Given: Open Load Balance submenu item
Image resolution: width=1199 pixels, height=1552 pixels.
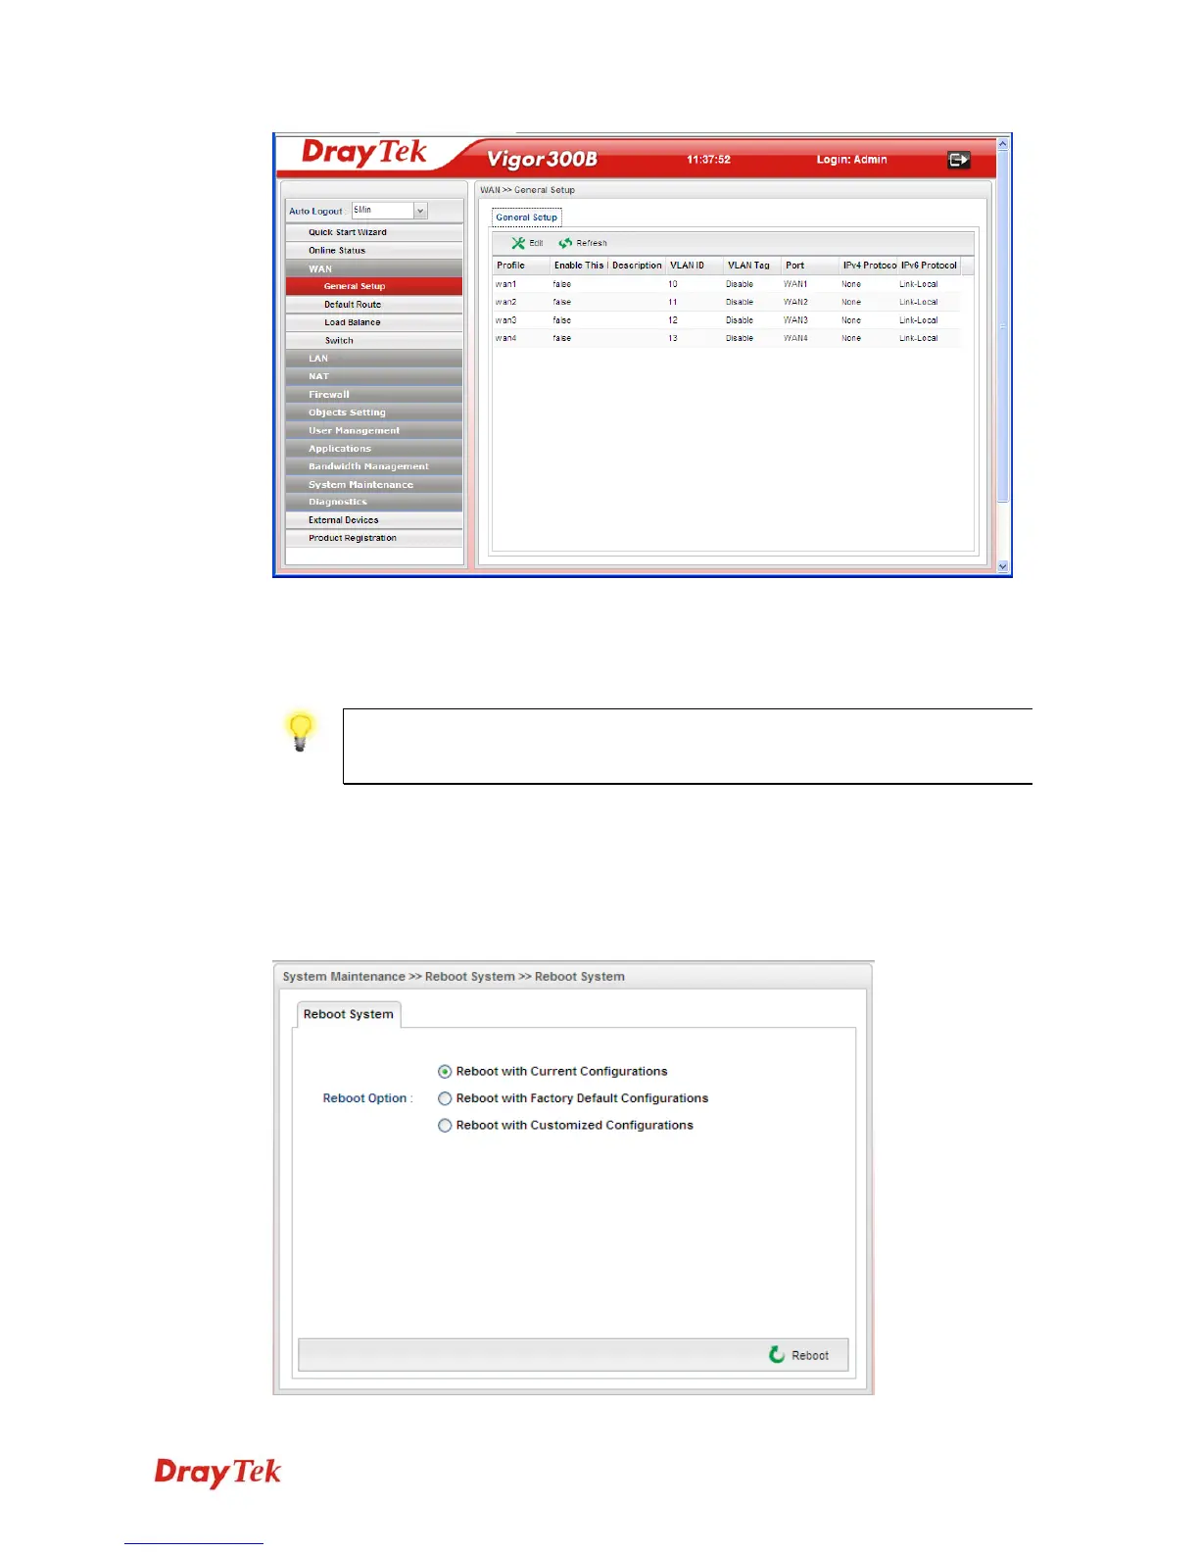Looking at the screenshot, I should pos(374,322).
